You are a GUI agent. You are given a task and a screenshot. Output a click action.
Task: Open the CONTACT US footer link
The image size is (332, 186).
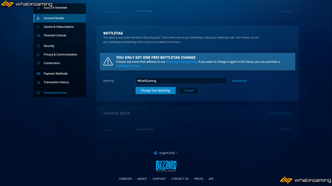pos(180,179)
